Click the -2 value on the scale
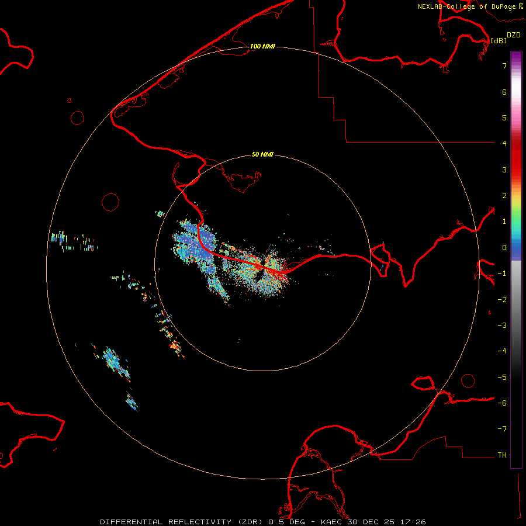The image size is (526, 526). [x=502, y=300]
